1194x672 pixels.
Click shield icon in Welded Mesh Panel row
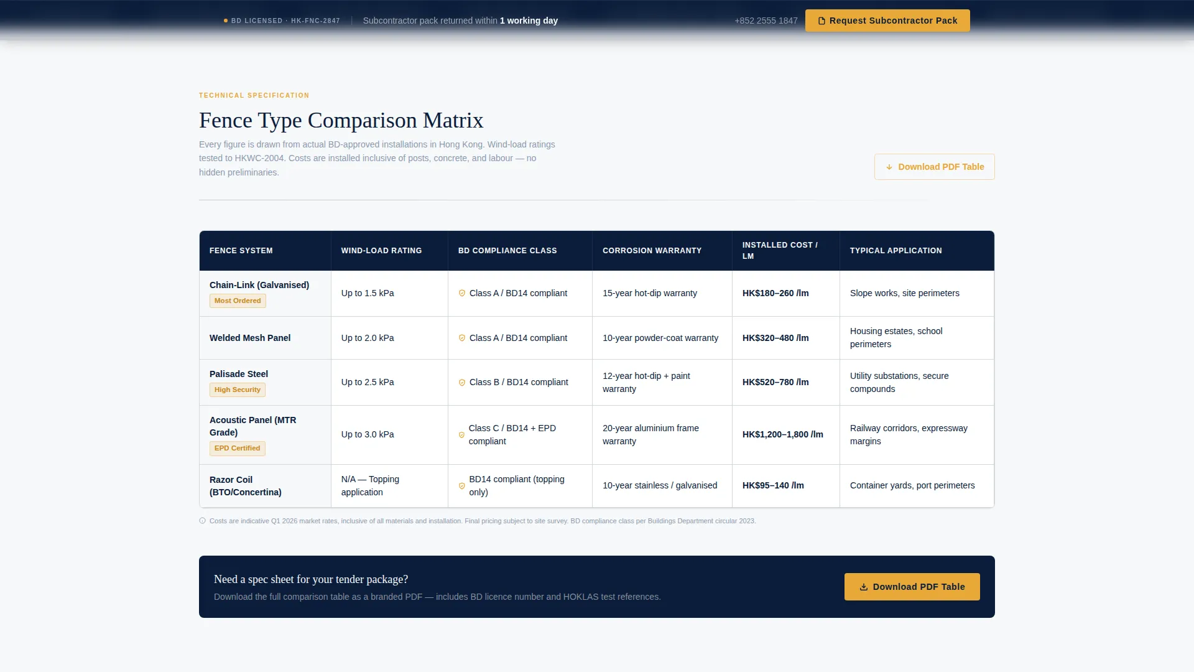pos(462,338)
